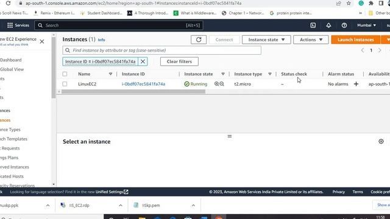The width and height of the screenshot is (390, 219).
Task: Open the Dashboard sidebar item
Action: pos(11,60)
